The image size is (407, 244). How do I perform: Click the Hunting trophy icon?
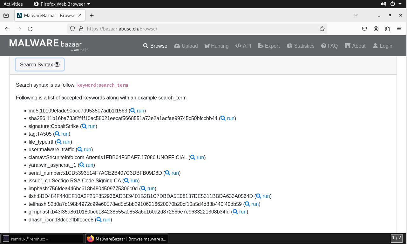pos(207,46)
